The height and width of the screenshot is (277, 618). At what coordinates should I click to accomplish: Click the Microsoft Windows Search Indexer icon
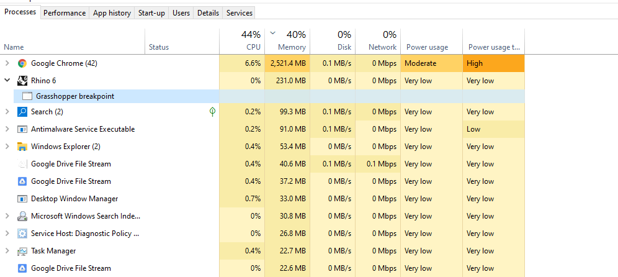pyautogui.click(x=22, y=216)
